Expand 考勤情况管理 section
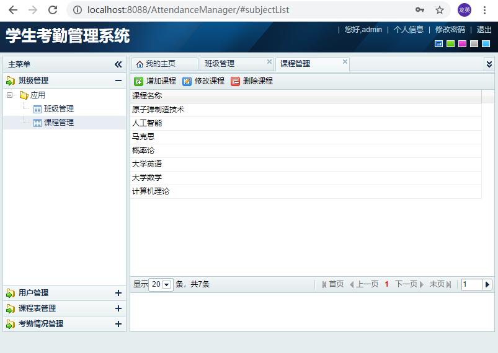498x353 pixels. [x=118, y=324]
